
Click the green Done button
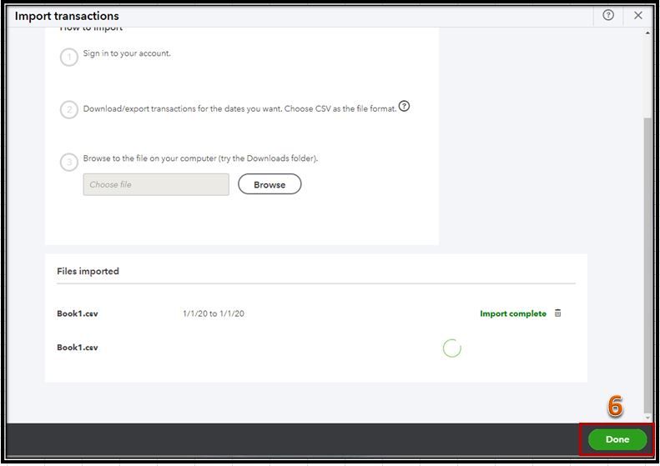coord(617,439)
